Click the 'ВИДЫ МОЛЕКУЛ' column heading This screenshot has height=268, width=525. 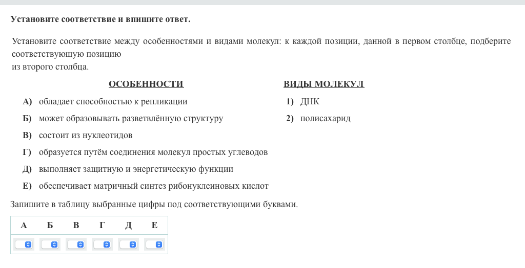pos(324,84)
